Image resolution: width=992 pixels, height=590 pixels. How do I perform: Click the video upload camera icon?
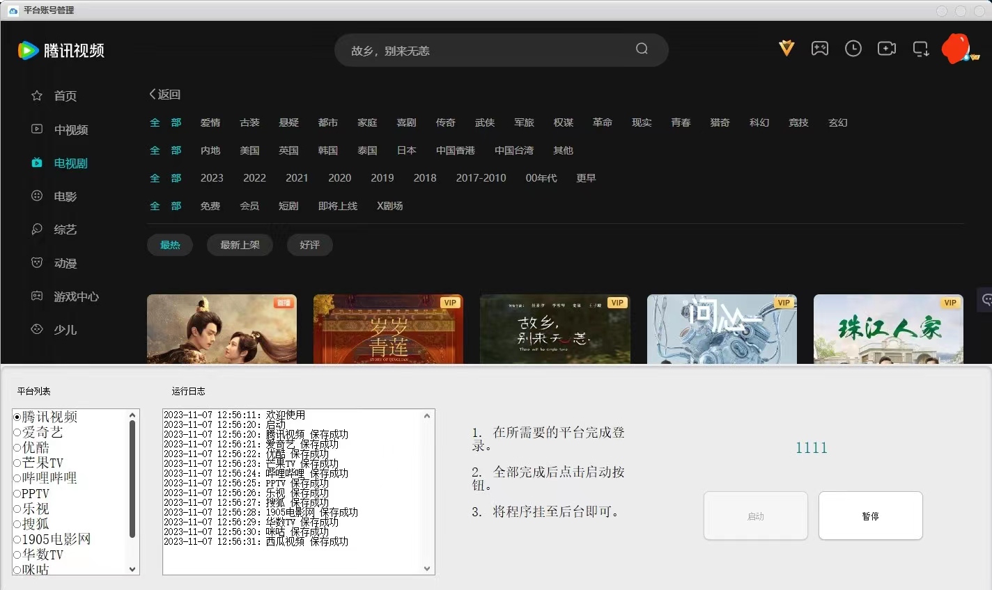[x=887, y=48]
